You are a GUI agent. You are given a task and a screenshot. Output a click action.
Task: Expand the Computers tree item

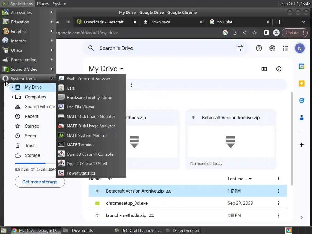13,97
